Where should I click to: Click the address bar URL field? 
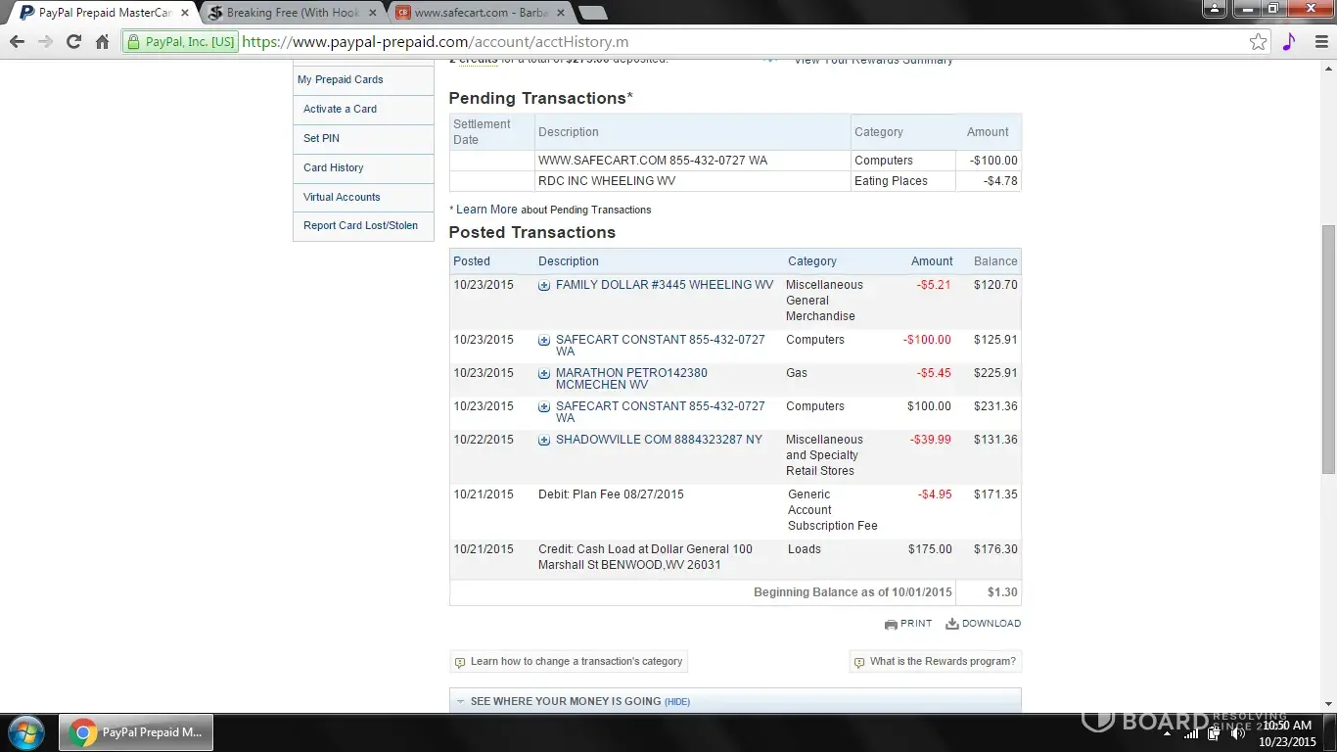pyautogui.click(x=685, y=42)
